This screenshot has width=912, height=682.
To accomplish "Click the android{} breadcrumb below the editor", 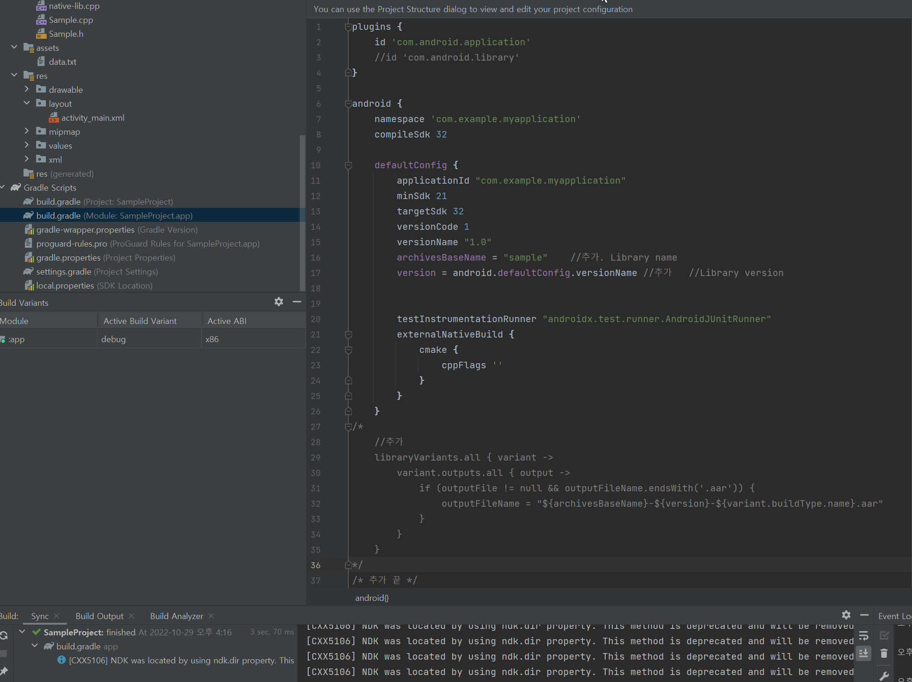I will (x=372, y=598).
